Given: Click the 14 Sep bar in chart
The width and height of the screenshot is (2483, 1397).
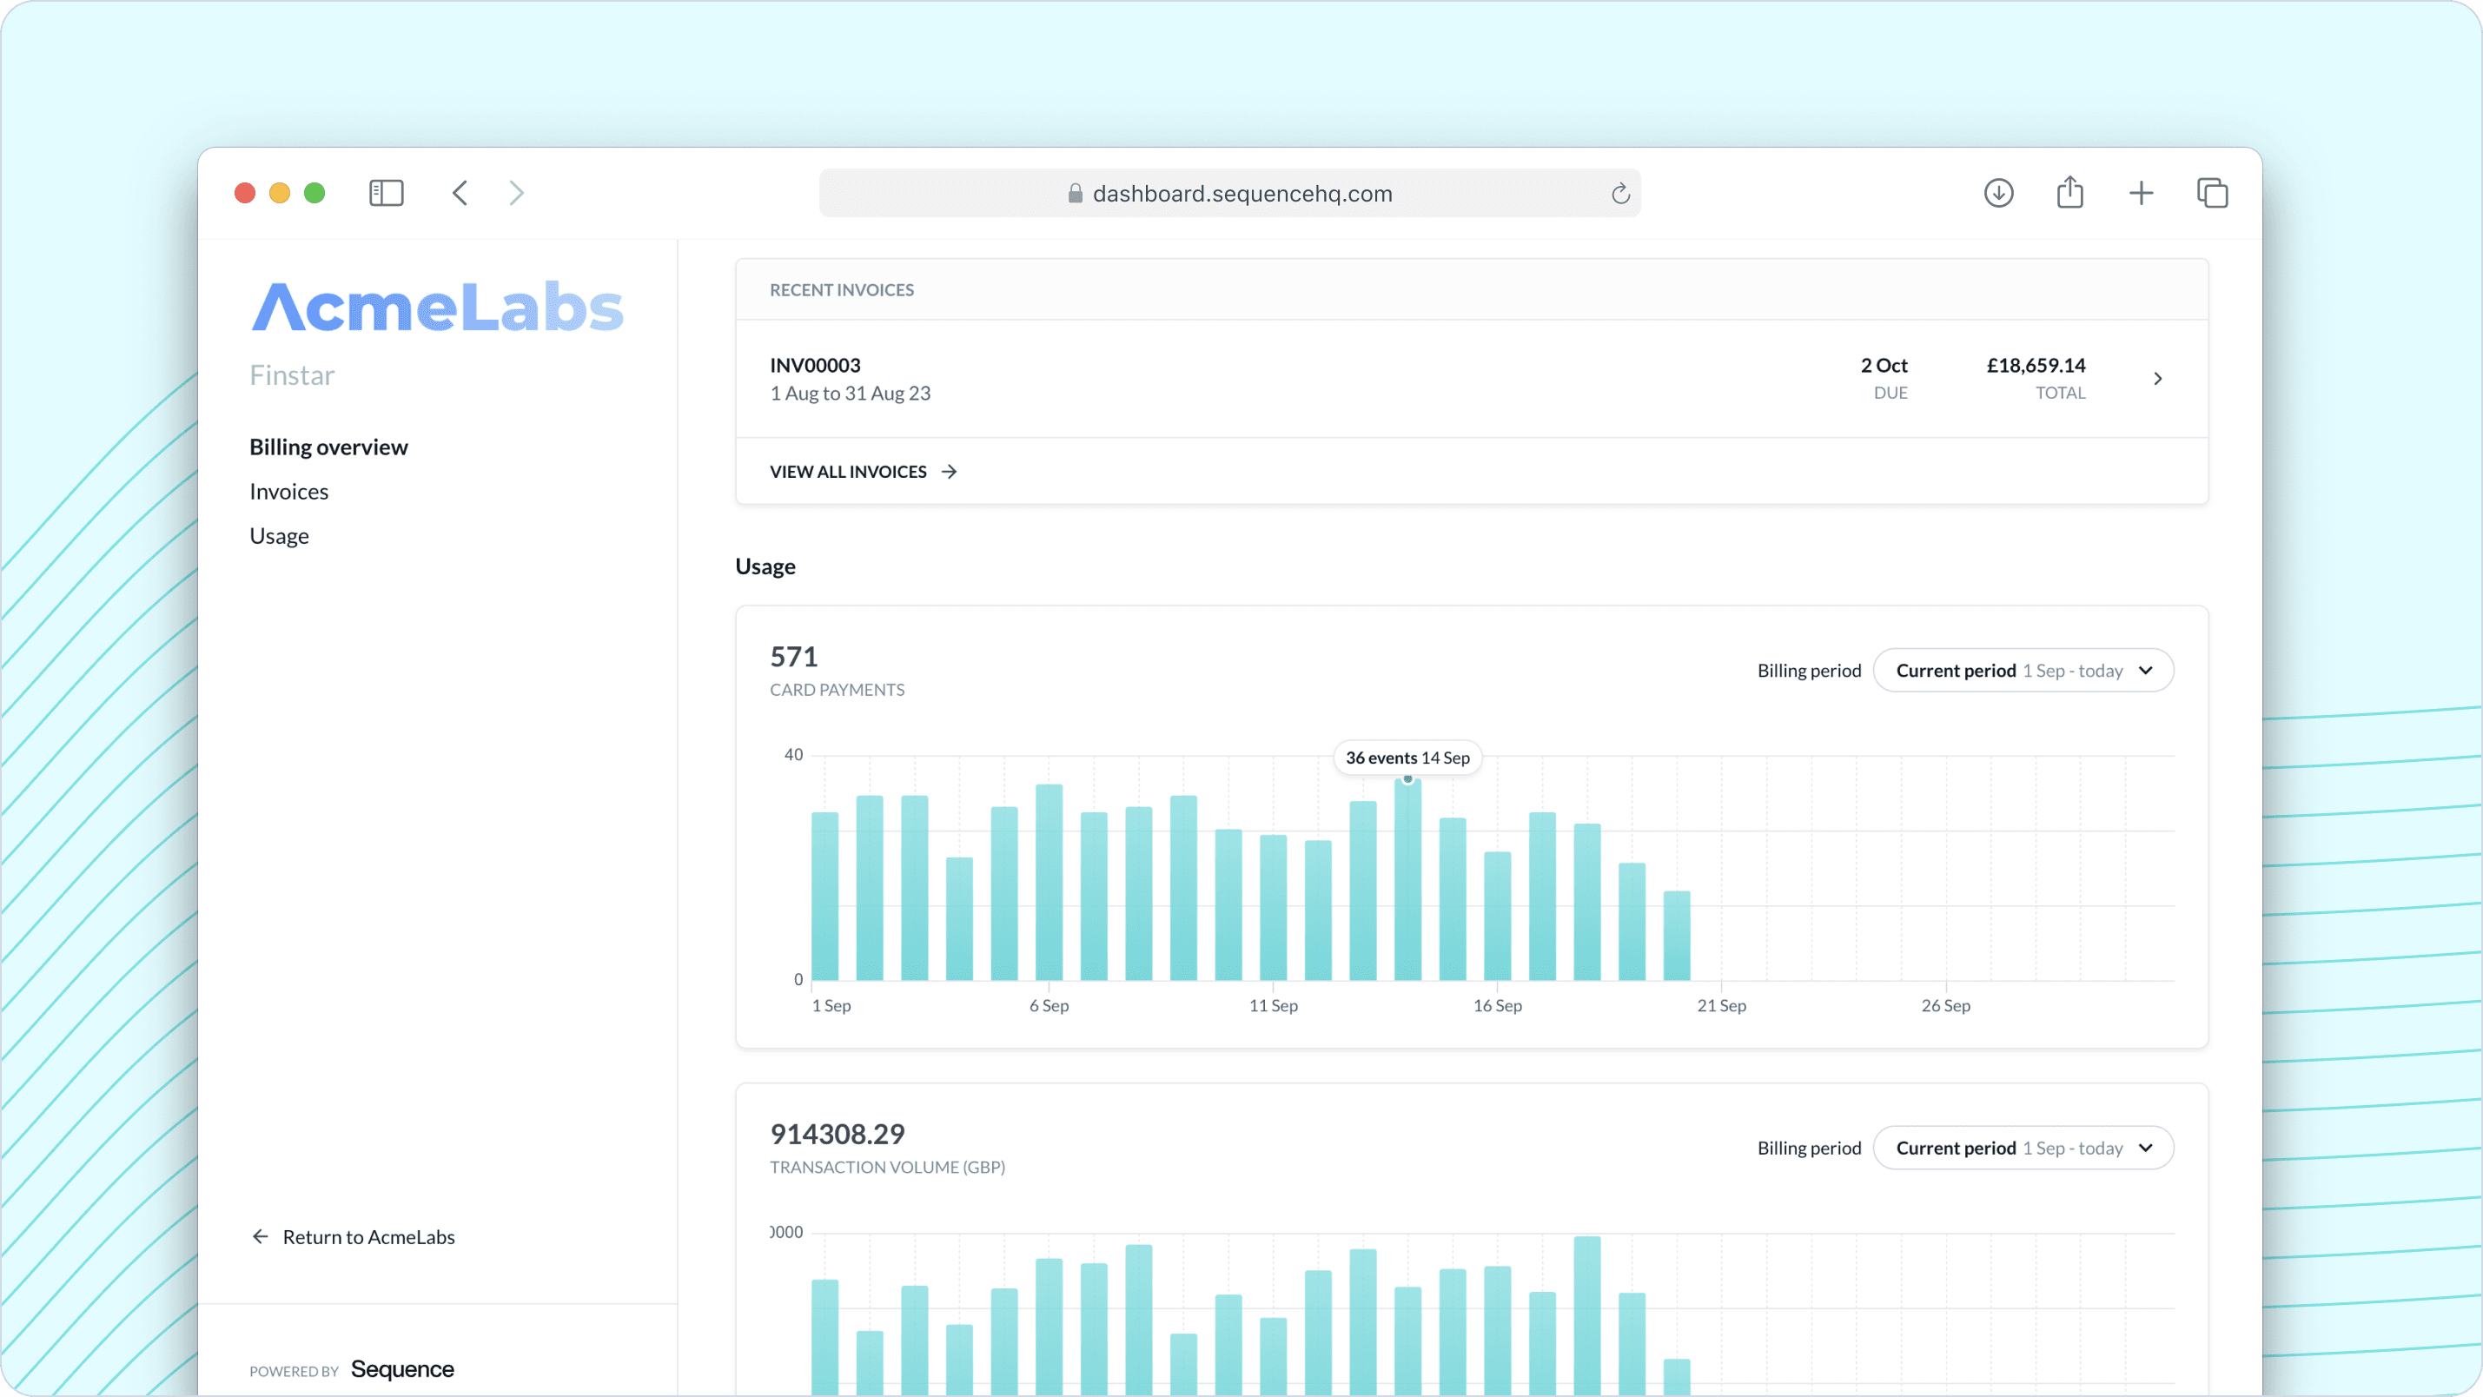Looking at the screenshot, I should point(1407,879).
